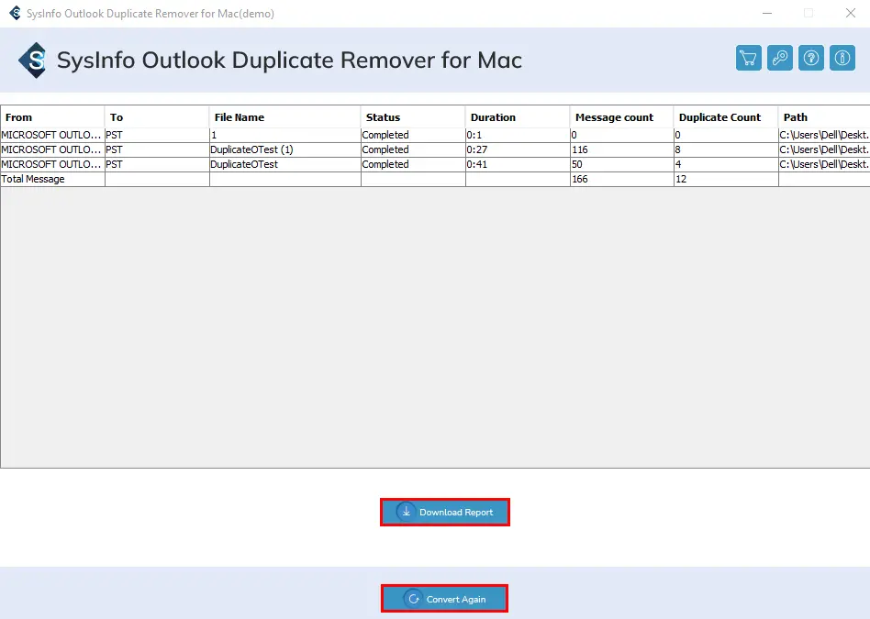Open the help question mark icon
The image size is (870, 619).
810,58
